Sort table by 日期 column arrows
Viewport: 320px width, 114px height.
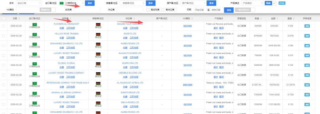[19, 19]
